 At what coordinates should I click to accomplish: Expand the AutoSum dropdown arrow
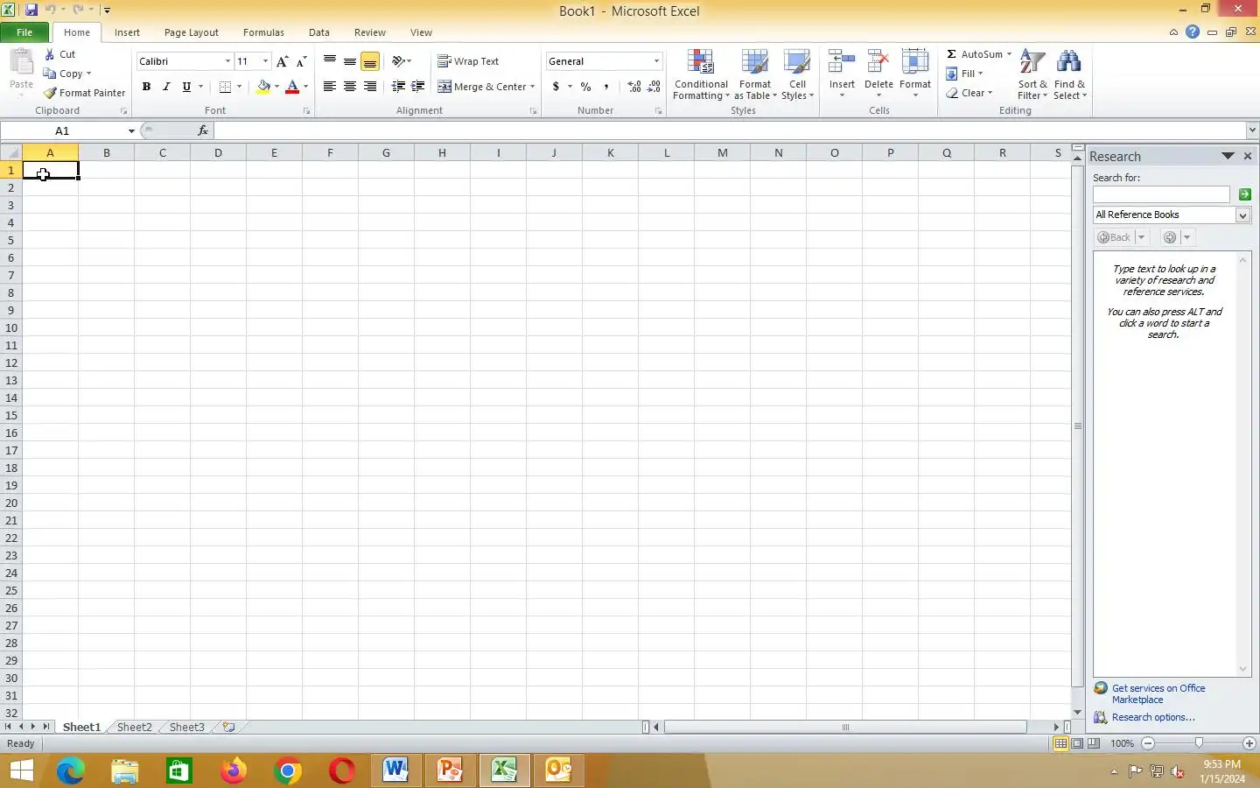coord(1009,54)
